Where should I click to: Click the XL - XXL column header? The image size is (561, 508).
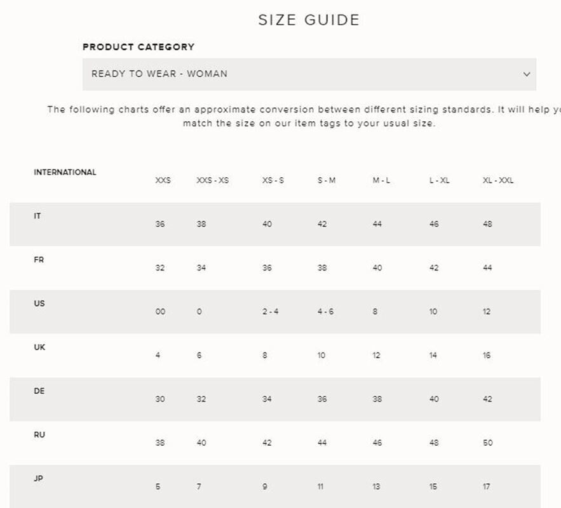pos(497,180)
